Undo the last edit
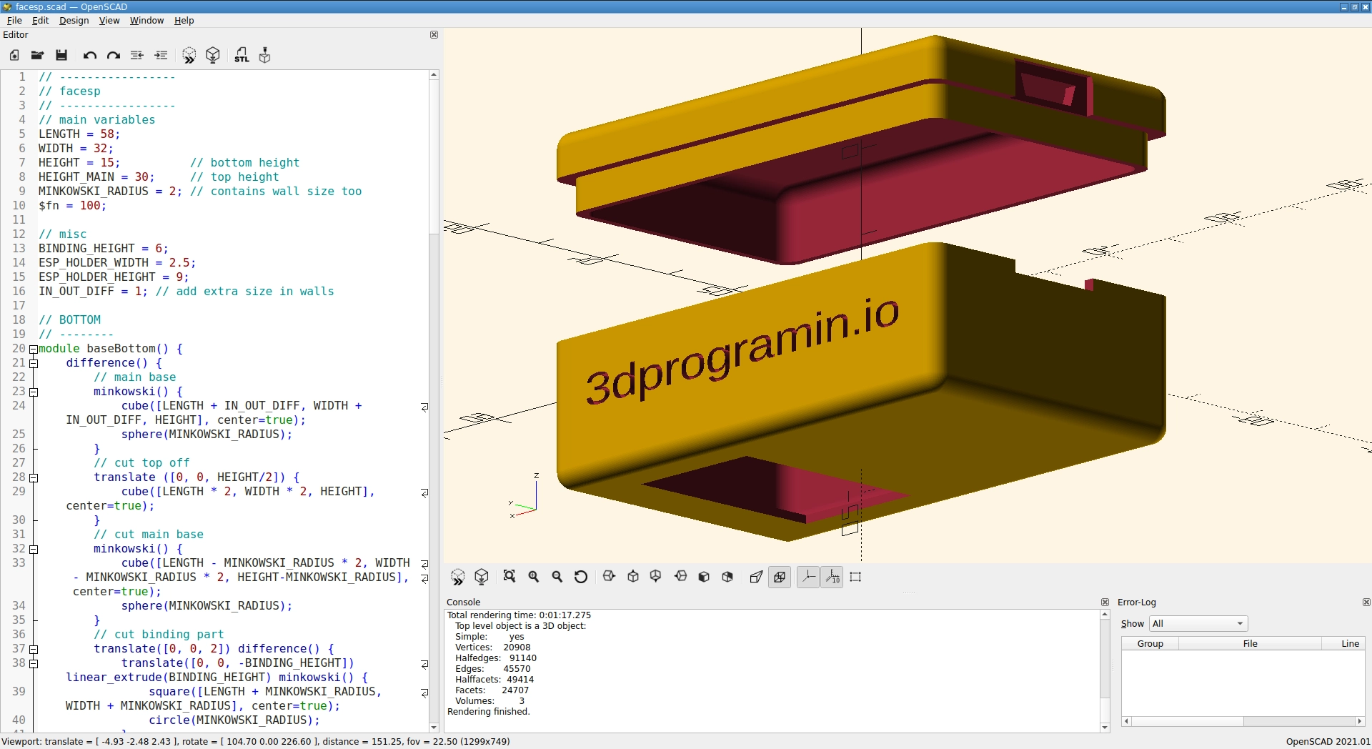Screen dimensions: 1372x749 [89, 55]
